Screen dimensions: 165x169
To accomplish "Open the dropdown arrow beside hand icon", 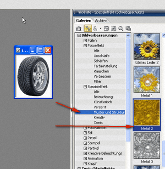I will 100,28.
